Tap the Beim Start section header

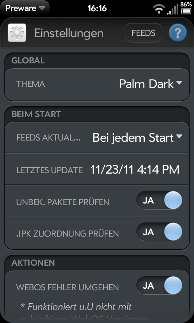[36, 114]
